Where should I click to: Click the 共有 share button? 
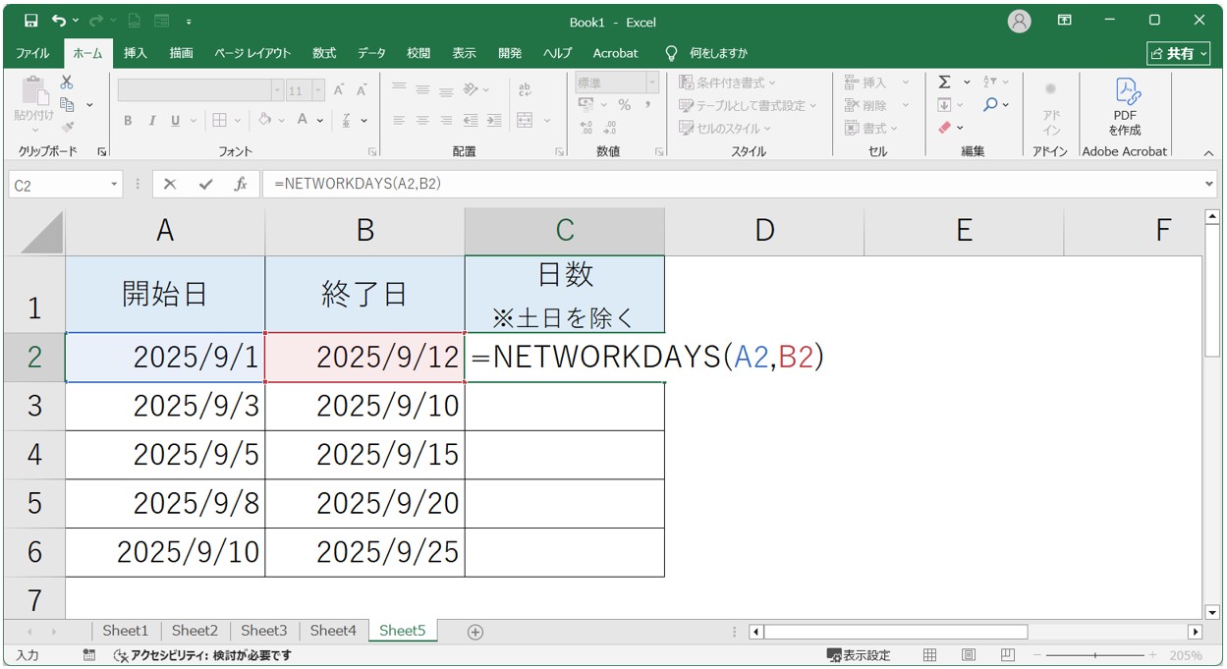pos(1178,53)
